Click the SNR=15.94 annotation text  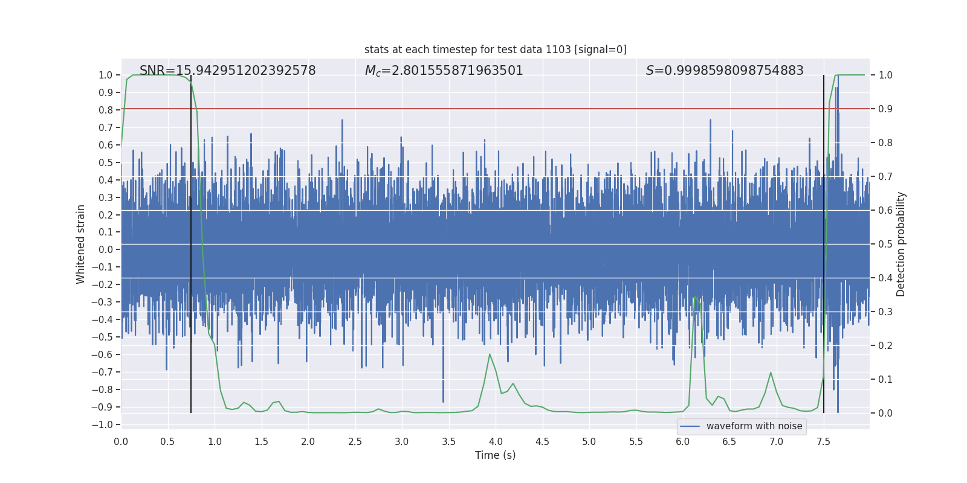[x=227, y=71]
